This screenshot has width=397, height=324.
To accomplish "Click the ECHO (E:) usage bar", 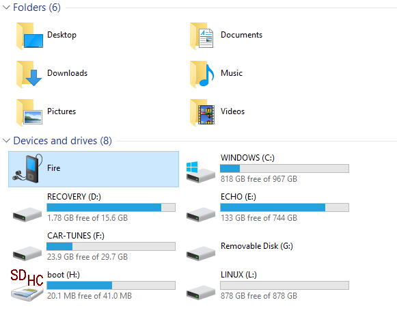I will (284, 208).
